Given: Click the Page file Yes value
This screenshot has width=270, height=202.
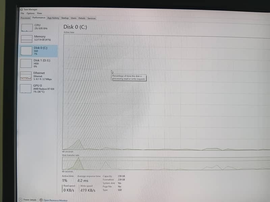Looking at the screenshot, I should point(119,187).
